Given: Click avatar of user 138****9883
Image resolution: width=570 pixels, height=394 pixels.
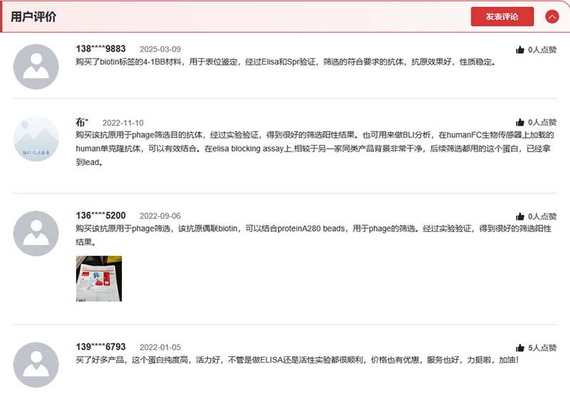Looking at the screenshot, I should pos(36,67).
